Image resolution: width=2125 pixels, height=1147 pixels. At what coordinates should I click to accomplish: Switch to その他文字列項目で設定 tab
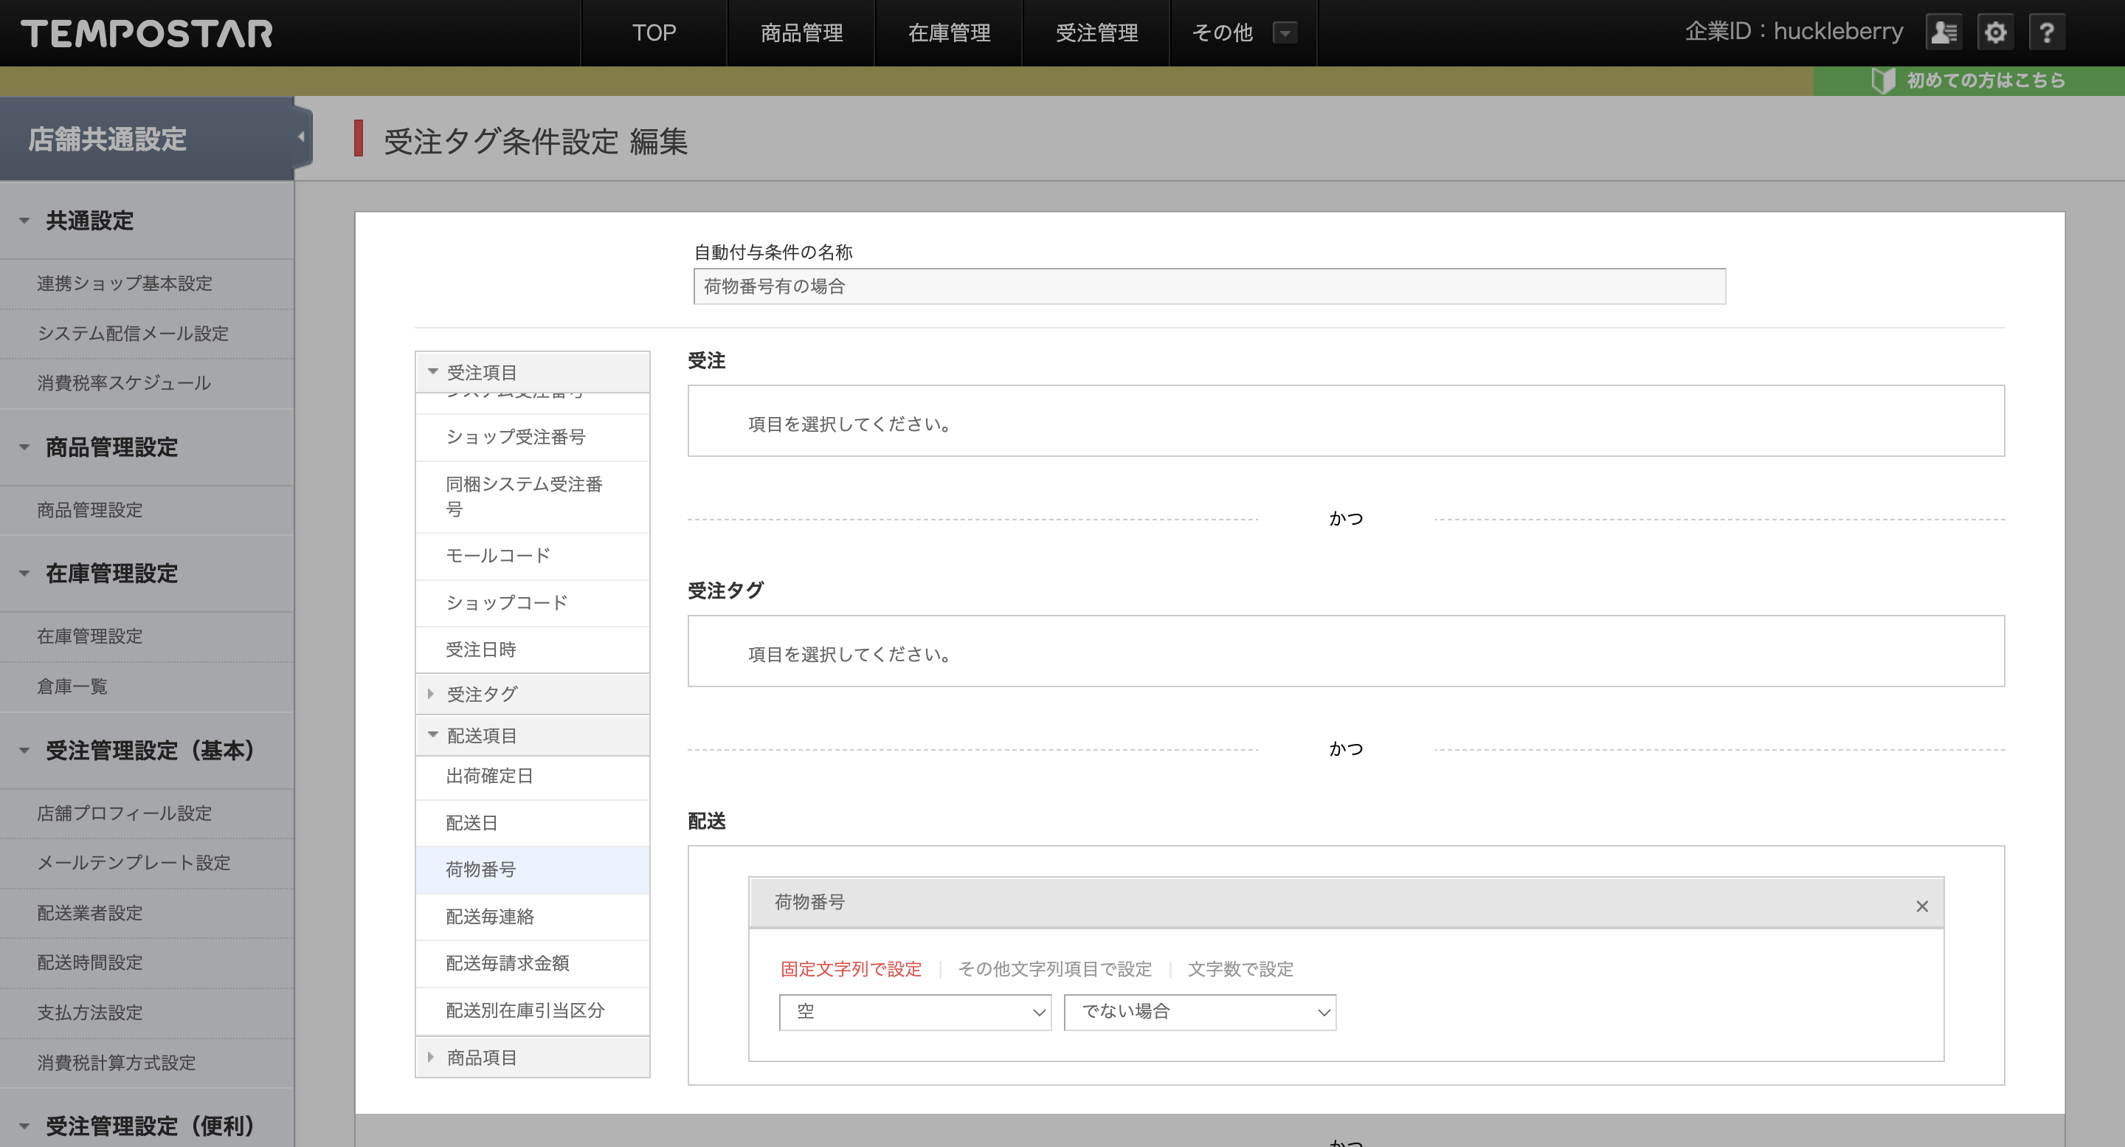(1054, 969)
